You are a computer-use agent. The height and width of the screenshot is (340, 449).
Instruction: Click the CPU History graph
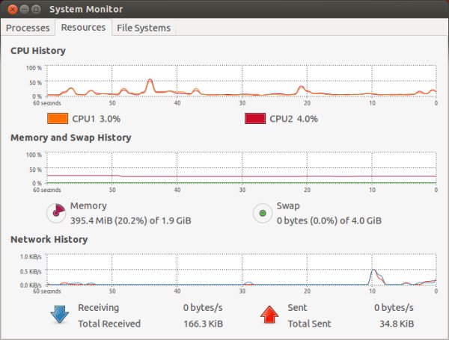[x=241, y=81]
